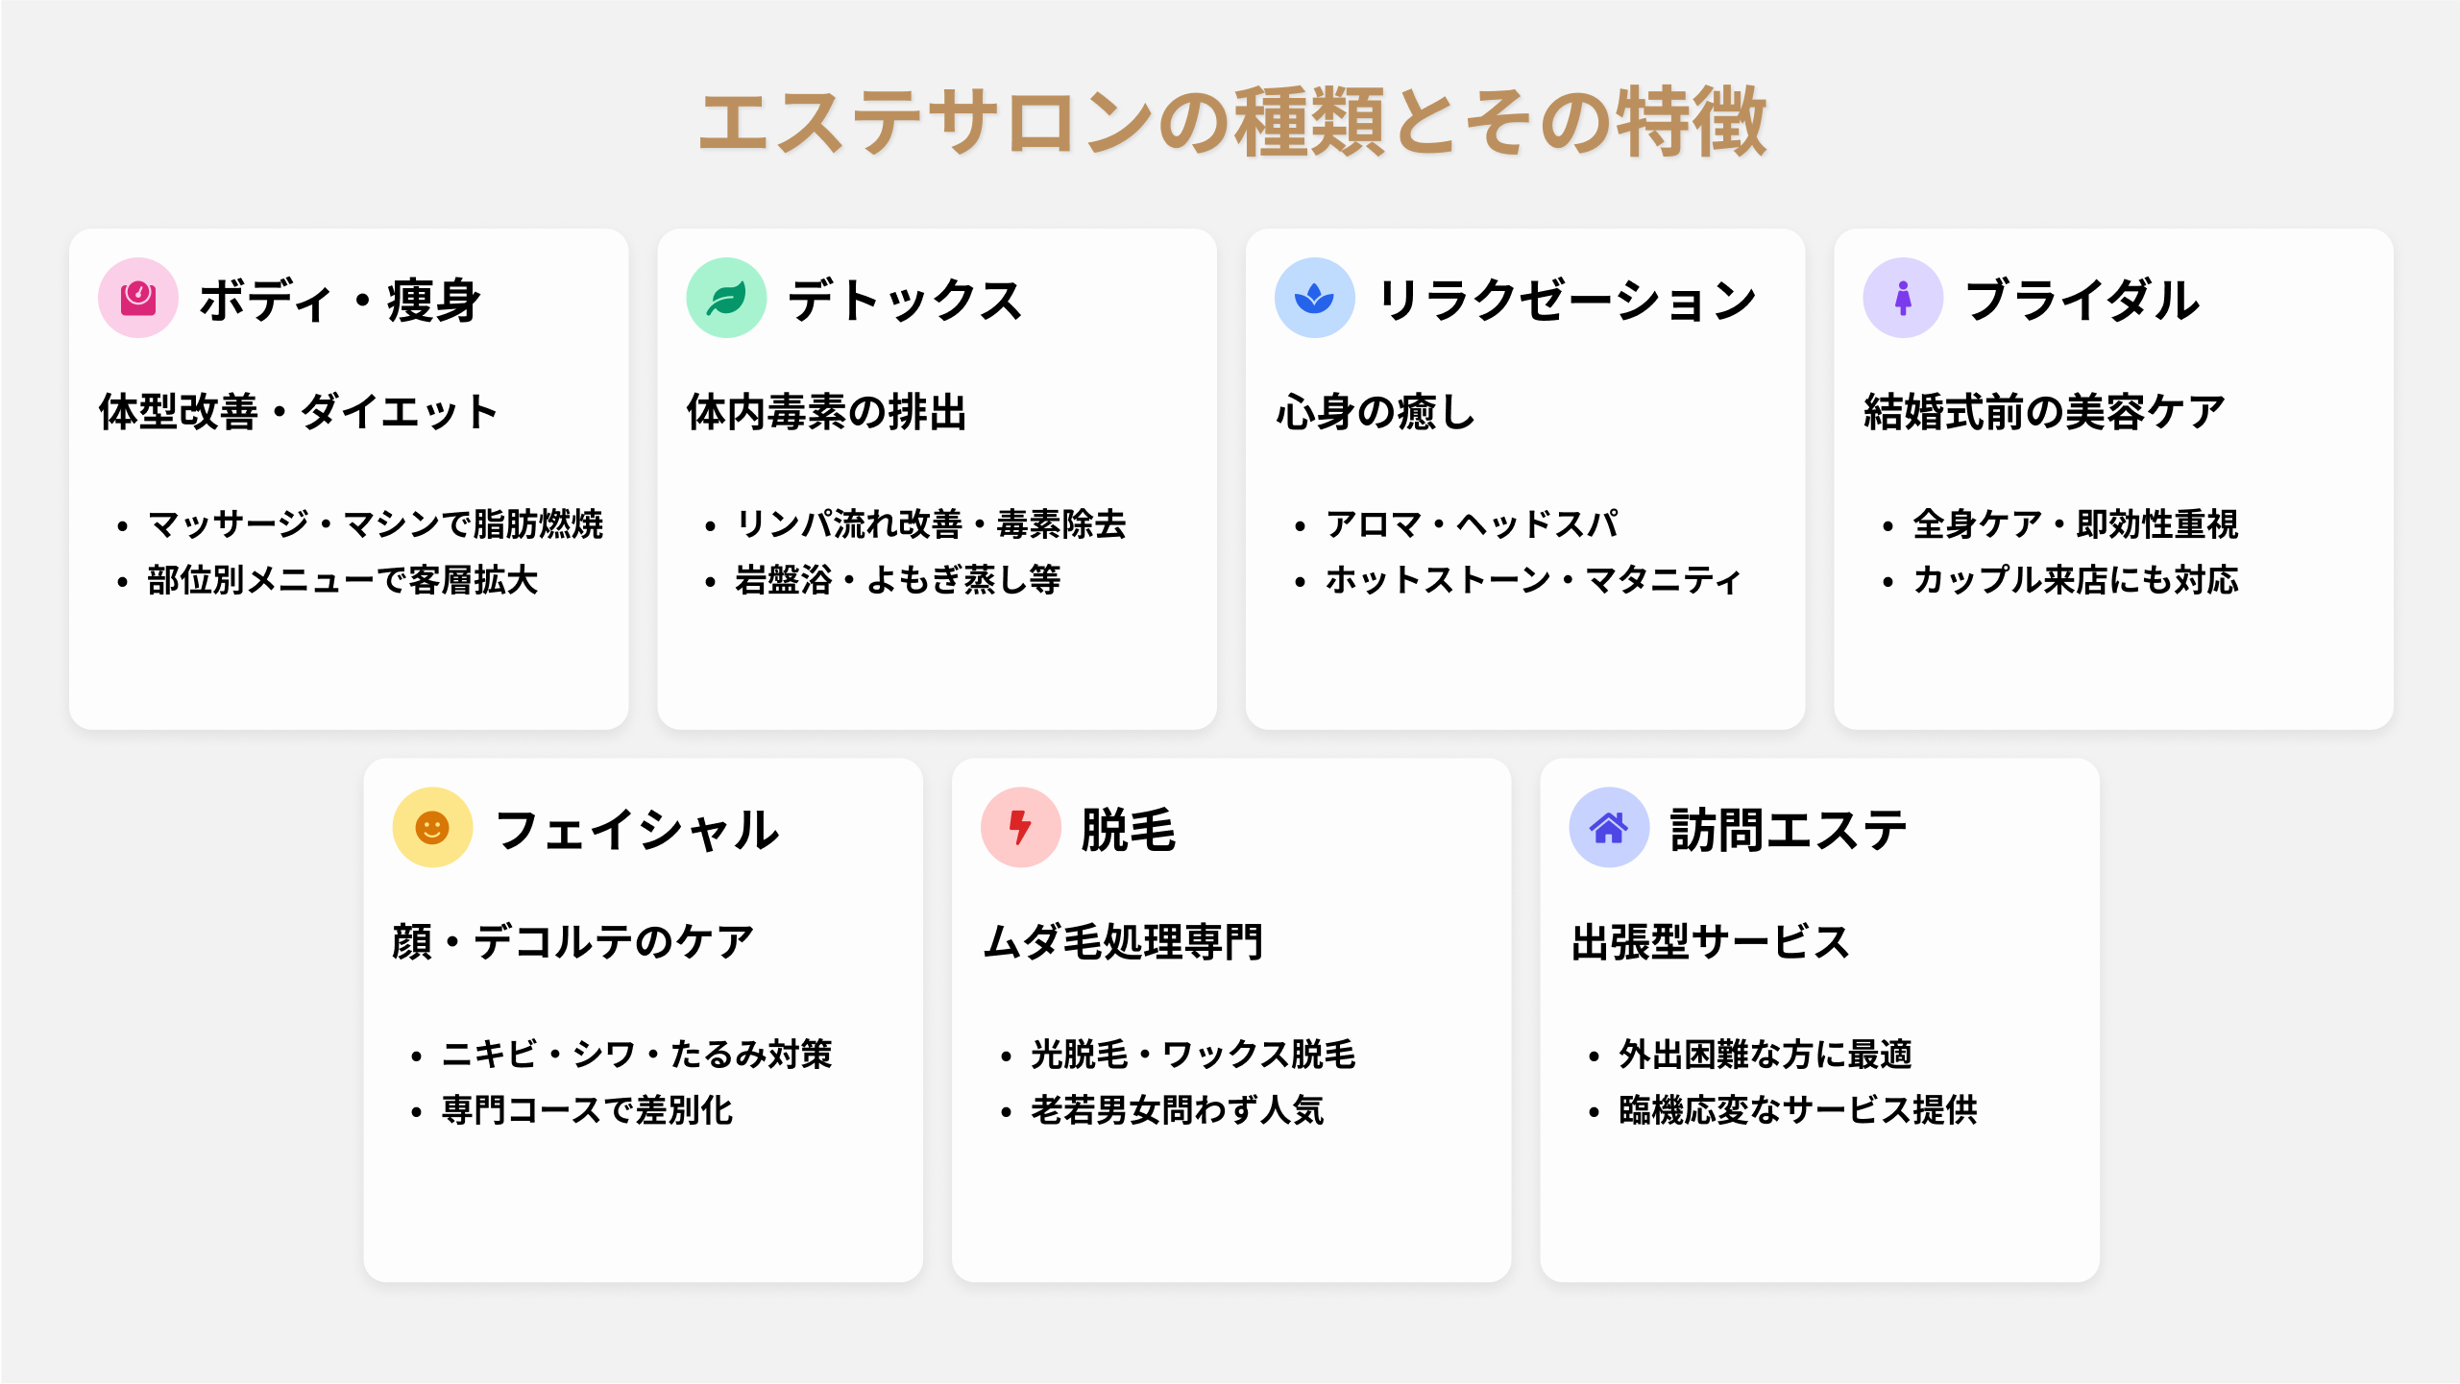Click the red lightning bolt icon
The height and width of the screenshot is (1384, 2460).
point(1020,828)
